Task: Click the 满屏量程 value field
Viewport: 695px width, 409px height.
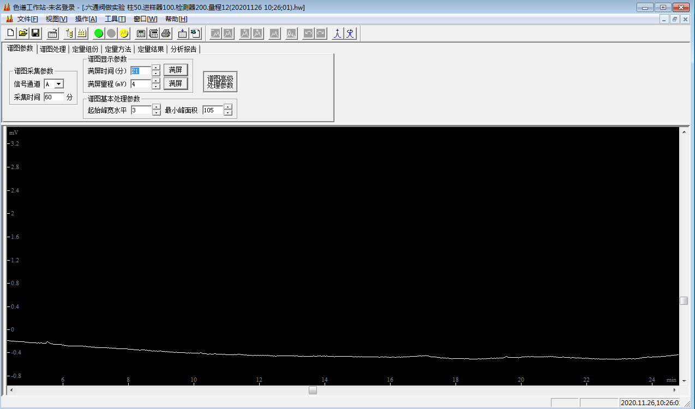Action: click(140, 84)
